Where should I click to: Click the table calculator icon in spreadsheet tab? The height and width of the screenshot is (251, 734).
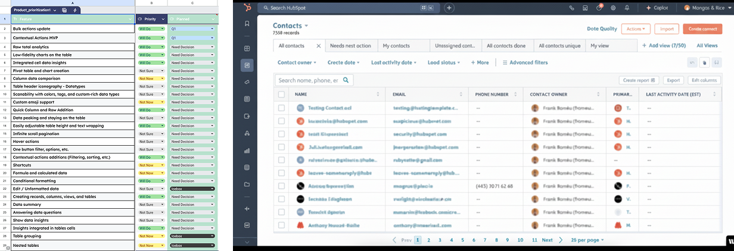pos(64,10)
